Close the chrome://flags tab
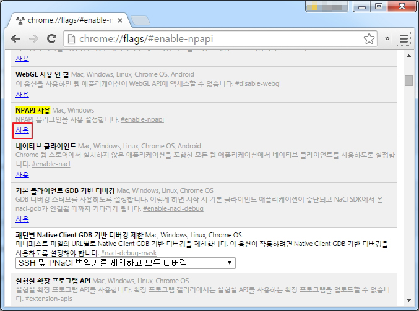 pos(121,19)
